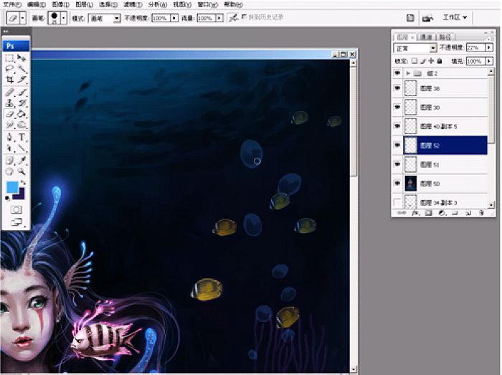502x375 pixels.
Task: Select the Pen tool
Action: coord(9,137)
